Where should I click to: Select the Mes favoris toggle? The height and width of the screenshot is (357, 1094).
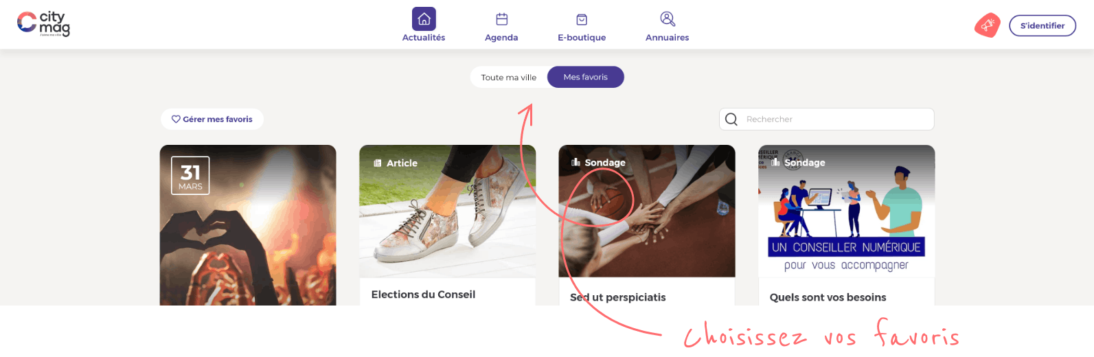click(x=586, y=77)
